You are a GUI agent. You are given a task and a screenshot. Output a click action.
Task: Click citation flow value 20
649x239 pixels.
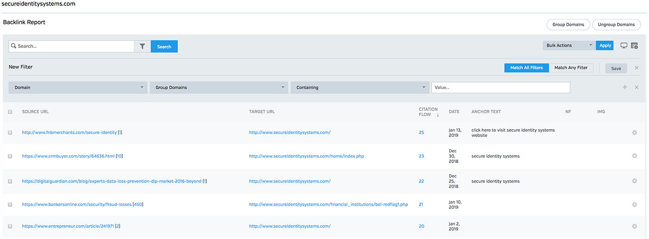coord(421,226)
